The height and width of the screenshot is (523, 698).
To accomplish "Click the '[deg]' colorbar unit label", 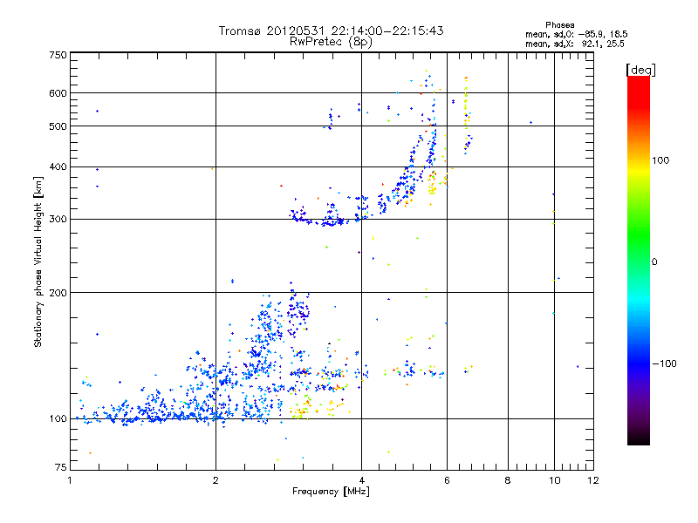I will click(640, 70).
